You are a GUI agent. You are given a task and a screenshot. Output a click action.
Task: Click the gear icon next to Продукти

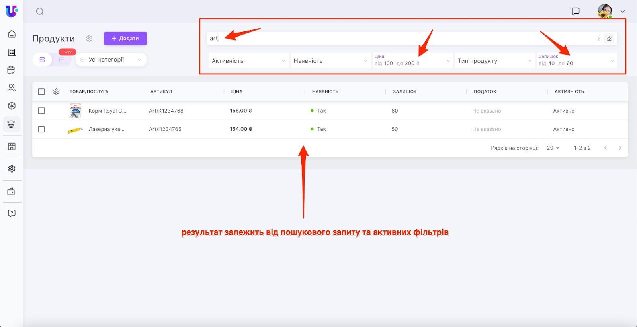click(89, 39)
